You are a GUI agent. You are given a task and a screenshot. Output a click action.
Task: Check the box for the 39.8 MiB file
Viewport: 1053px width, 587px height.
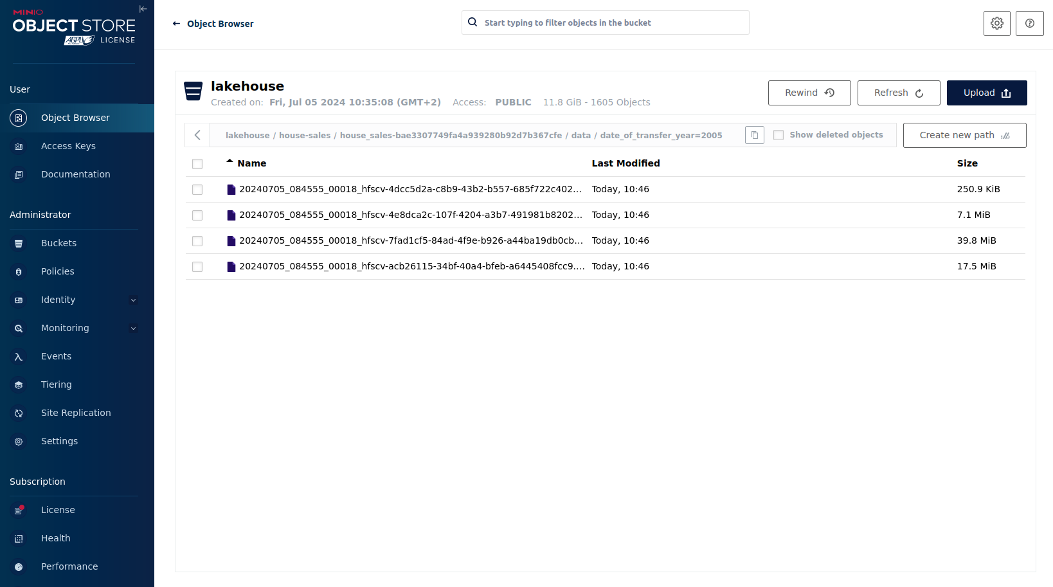pyautogui.click(x=197, y=241)
